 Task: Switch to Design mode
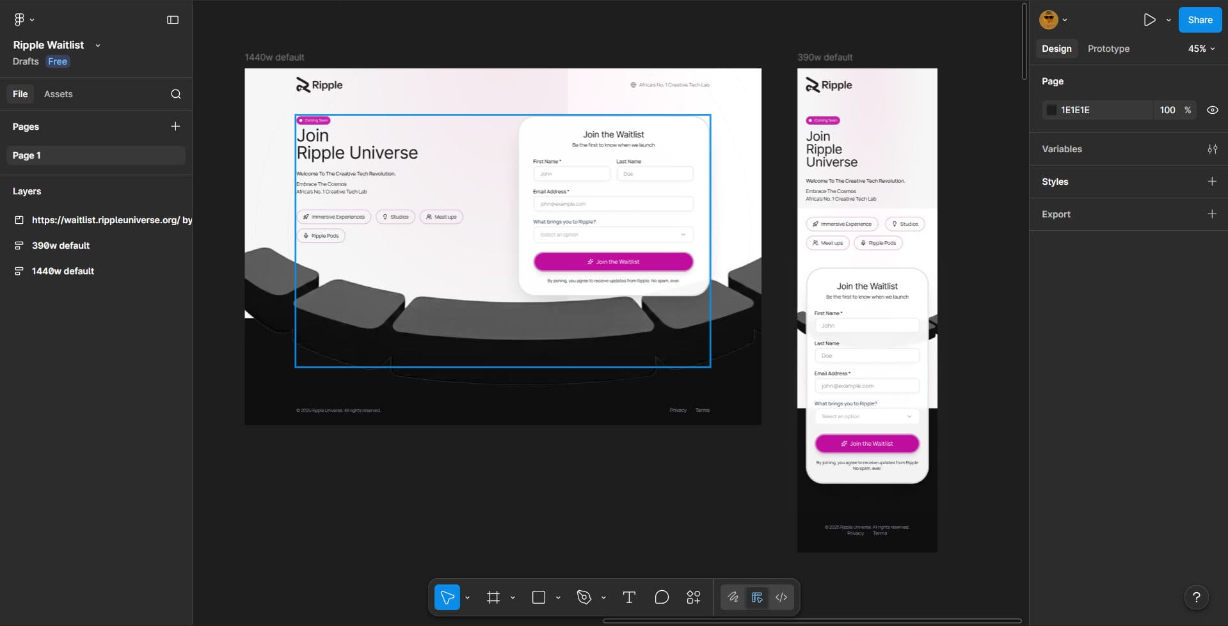757,597
